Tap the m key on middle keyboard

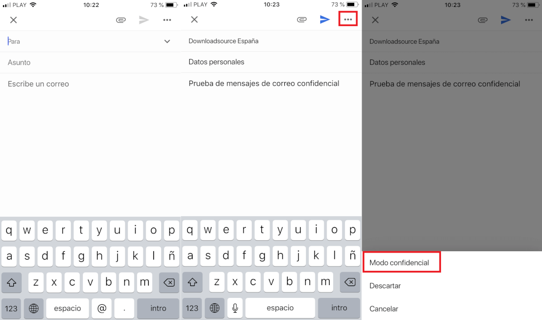325,282
